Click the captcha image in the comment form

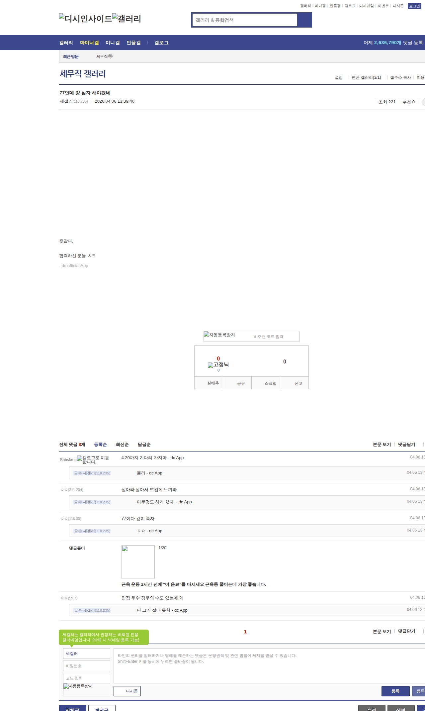pos(78,686)
